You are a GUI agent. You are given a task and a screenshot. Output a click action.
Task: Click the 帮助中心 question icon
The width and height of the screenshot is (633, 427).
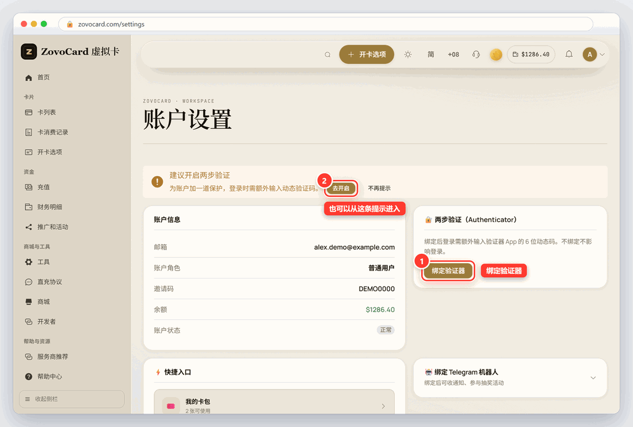coord(29,376)
